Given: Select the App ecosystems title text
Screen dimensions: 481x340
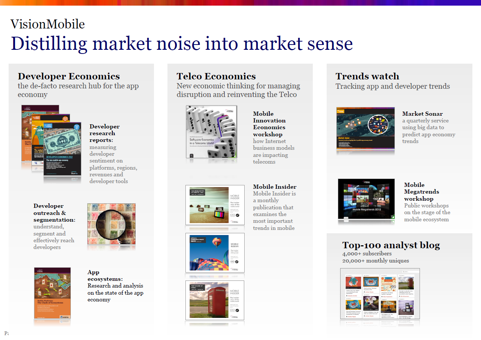Looking at the screenshot, I should pos(105,276).
